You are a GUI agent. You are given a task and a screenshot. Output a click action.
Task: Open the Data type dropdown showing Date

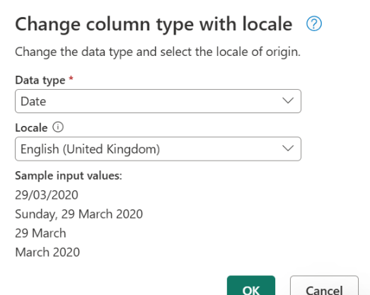coord(158,101)
